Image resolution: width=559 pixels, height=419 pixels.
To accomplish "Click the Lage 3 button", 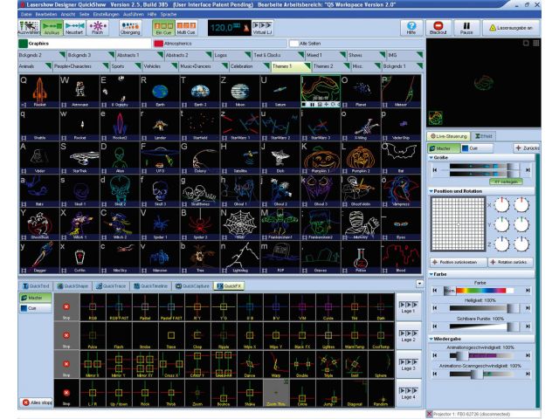I will coord(408,365).
